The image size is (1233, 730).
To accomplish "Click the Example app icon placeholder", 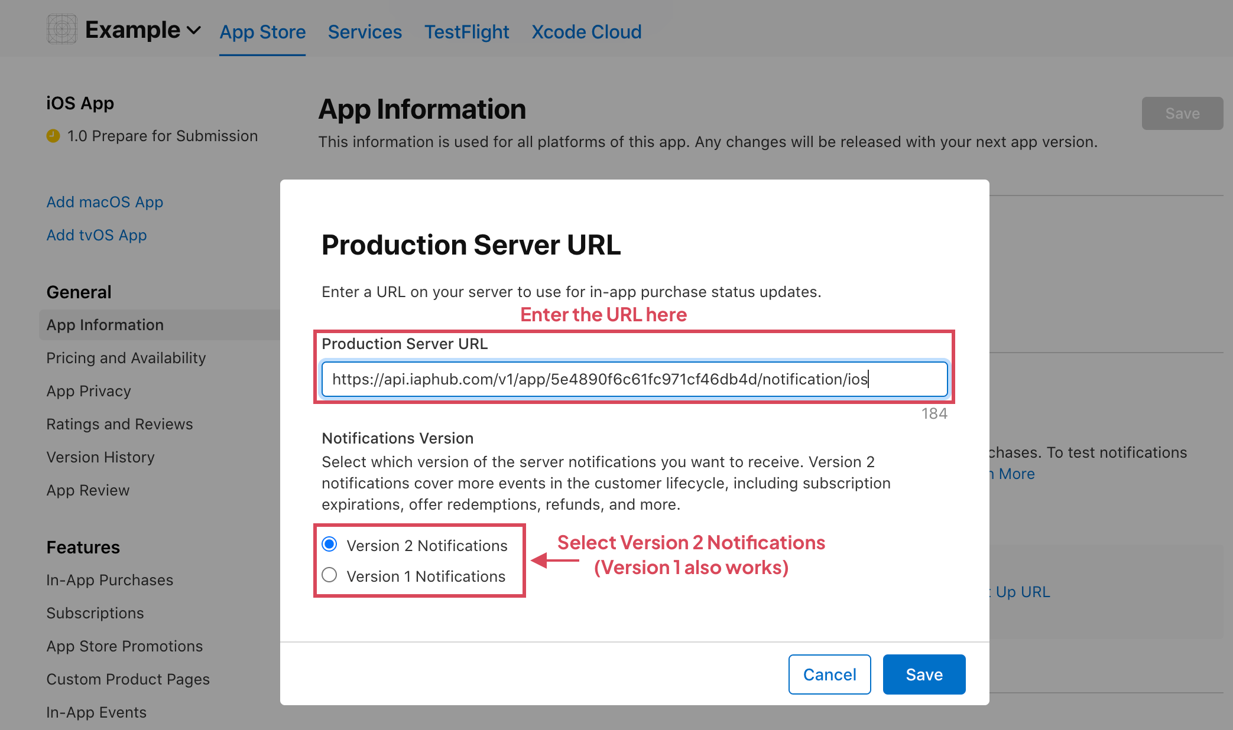I will [61, 29].
